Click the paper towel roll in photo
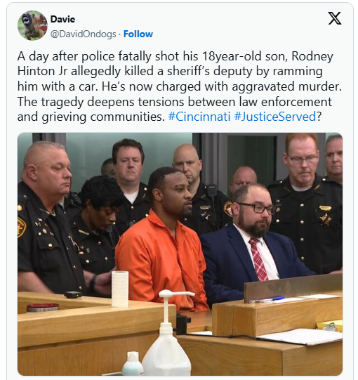 (120, 289)
